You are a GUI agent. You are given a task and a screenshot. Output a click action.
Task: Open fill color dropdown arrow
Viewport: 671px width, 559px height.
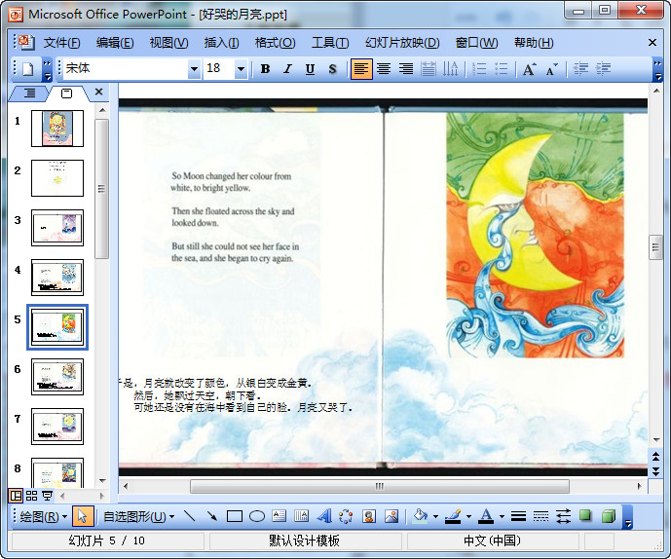(x=435, y=516)
